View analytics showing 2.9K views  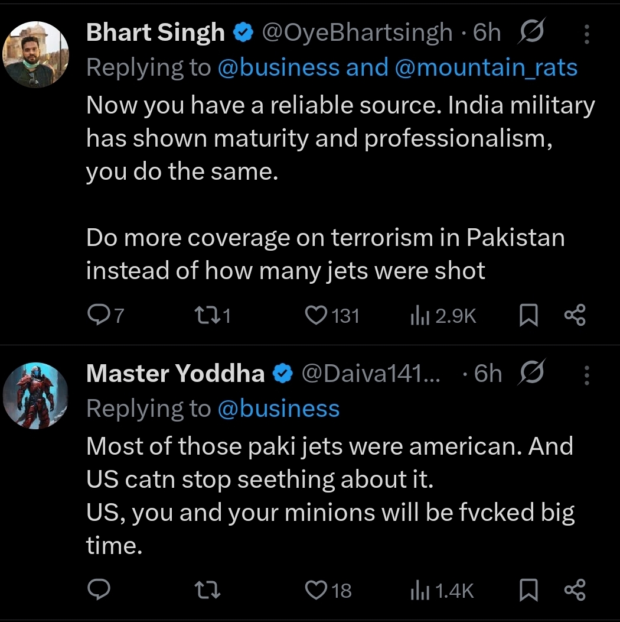point(443,316)
